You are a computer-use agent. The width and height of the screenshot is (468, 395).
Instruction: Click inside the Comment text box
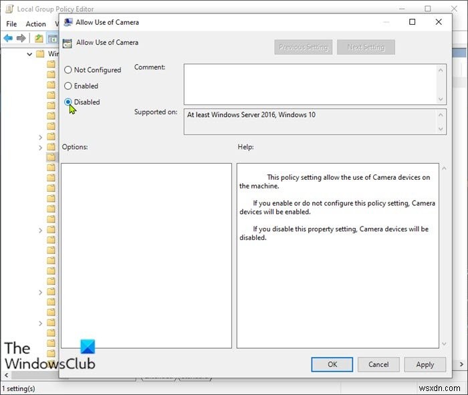click(x=310, y=84)
